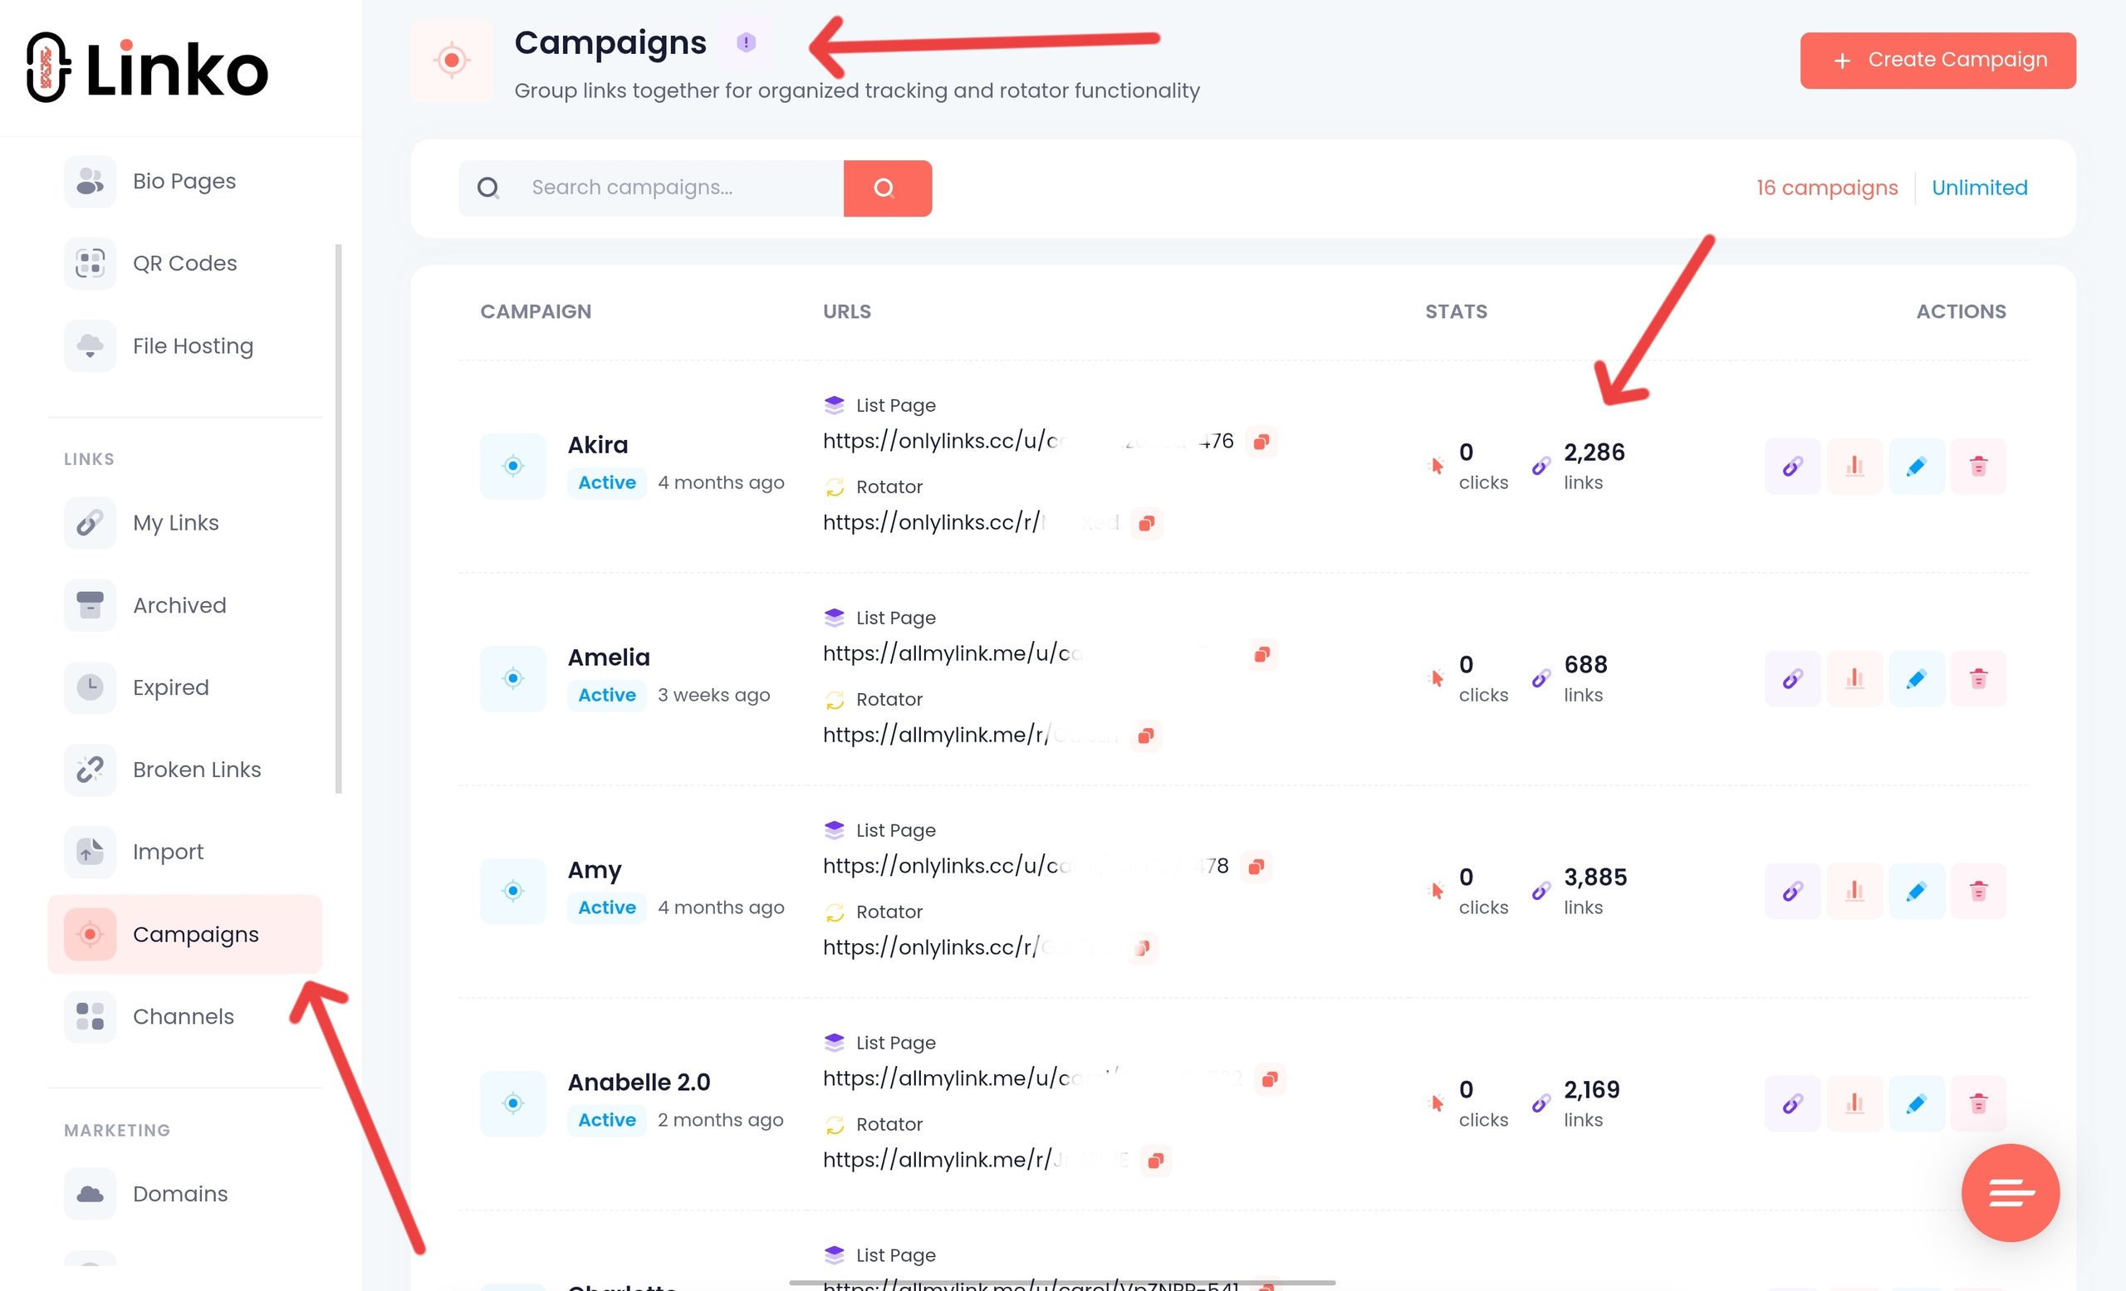Open links icon for Anabelle 2.0 campaign

click(1792, 1104)
